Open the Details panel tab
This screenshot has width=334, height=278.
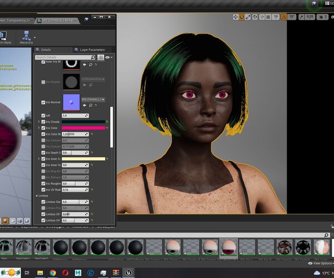click(x=46, y=50)
